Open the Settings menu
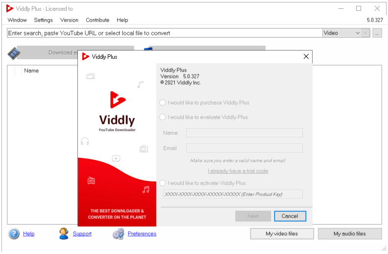This screenshot has width=388, height=254. click(x=43, y=20)
